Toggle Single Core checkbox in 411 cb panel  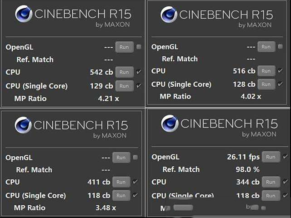(135, 195)
